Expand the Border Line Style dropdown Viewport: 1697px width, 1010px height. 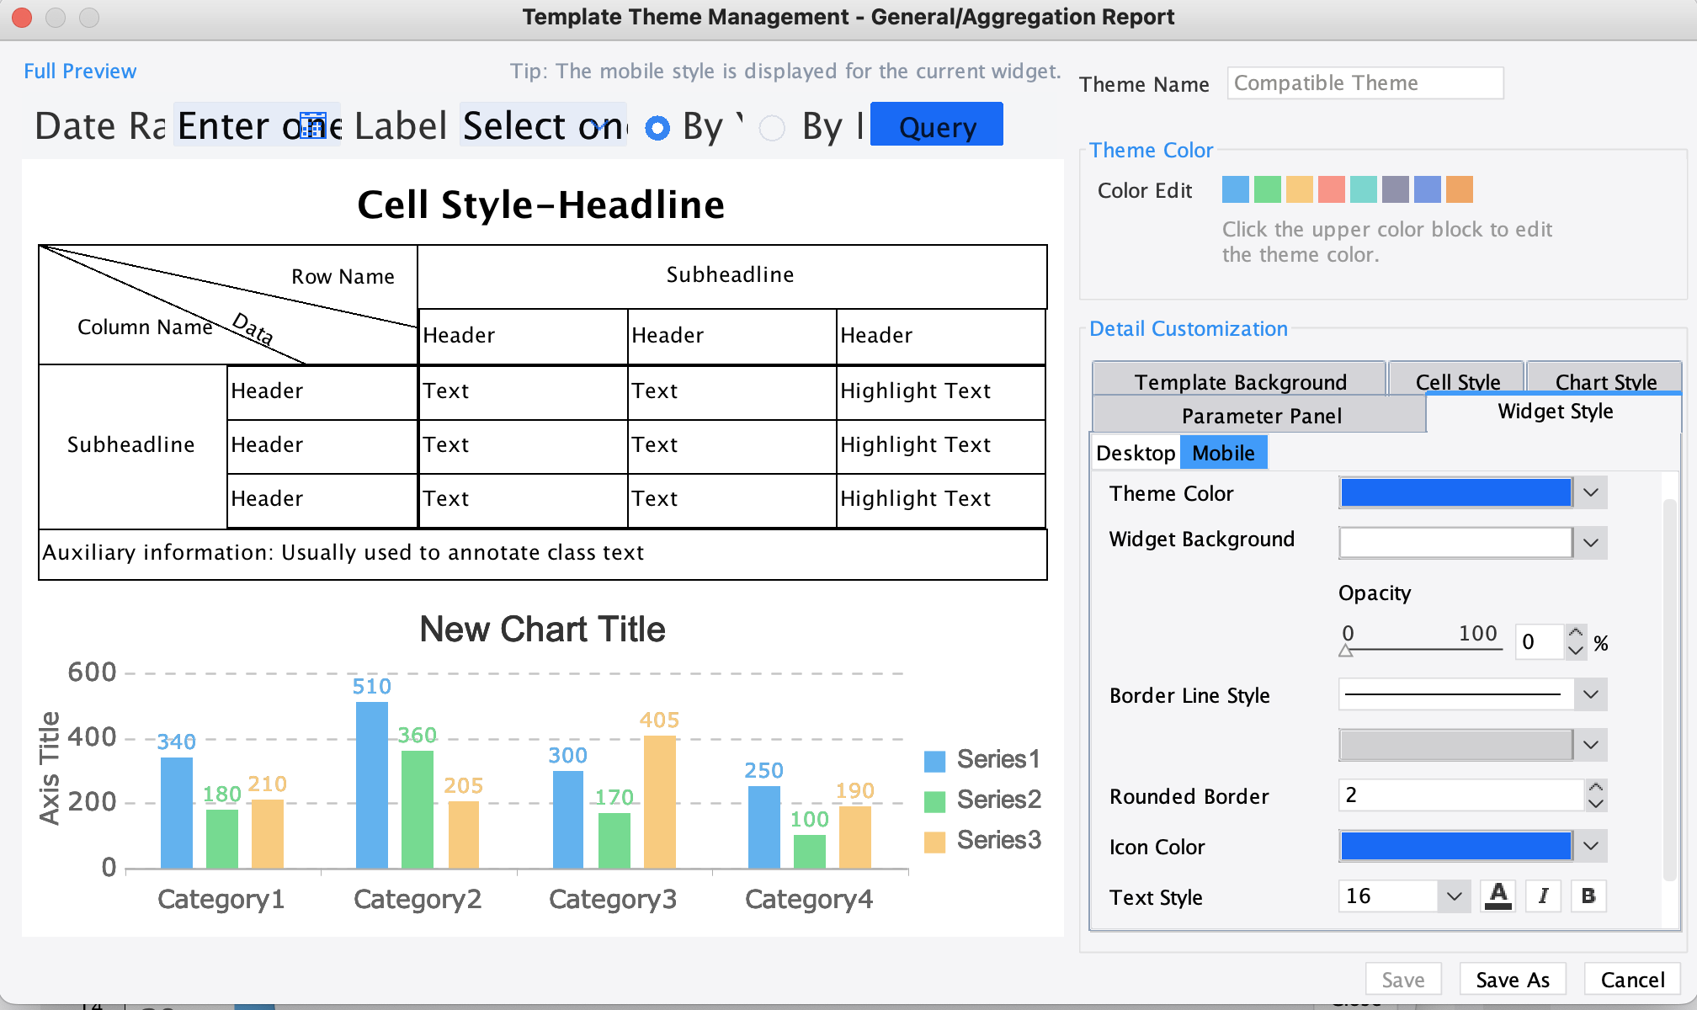(x=1590, y=694)
